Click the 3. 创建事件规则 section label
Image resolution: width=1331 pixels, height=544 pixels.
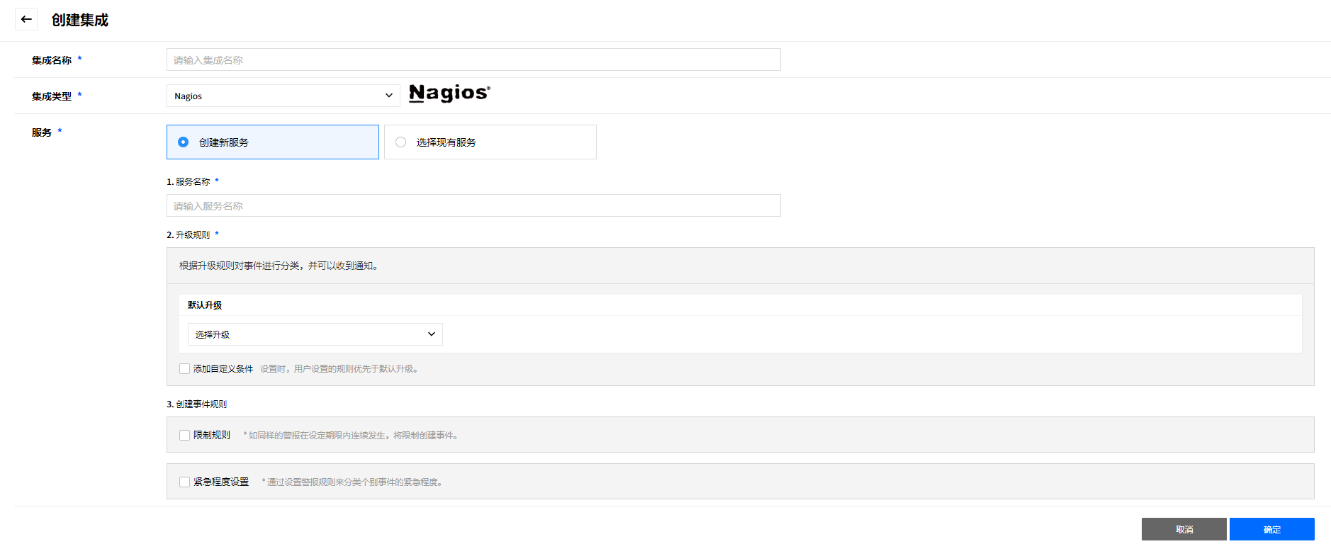coord(197,404)
